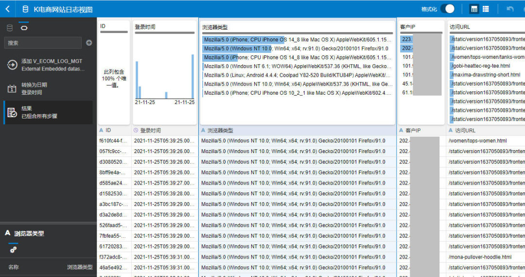Click the text type icon beside ID
525x277 pixels.
pyautogui.click(x=101, y=130)
